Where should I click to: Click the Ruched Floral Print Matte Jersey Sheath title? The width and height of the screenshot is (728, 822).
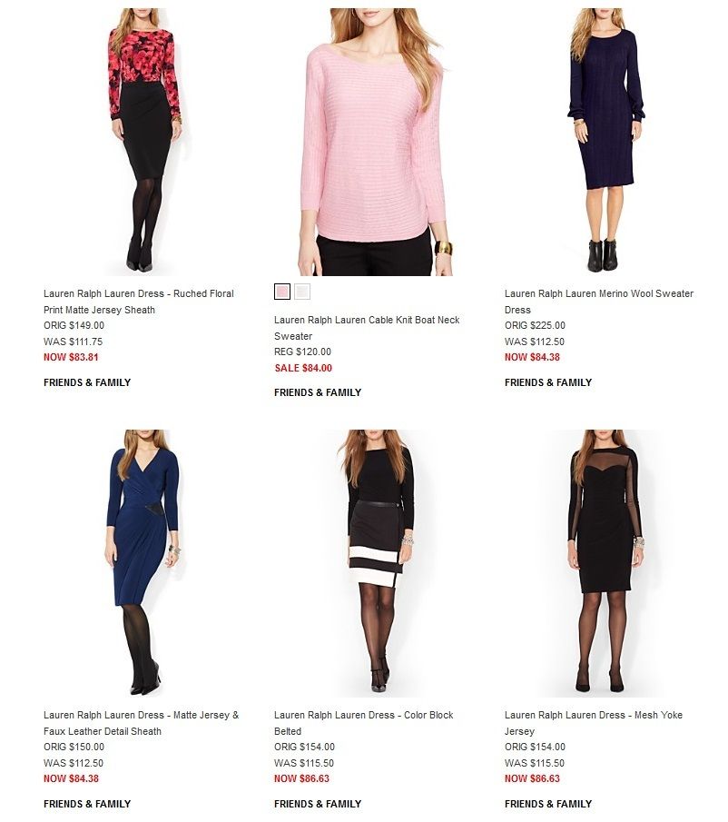tap(139, 302)
